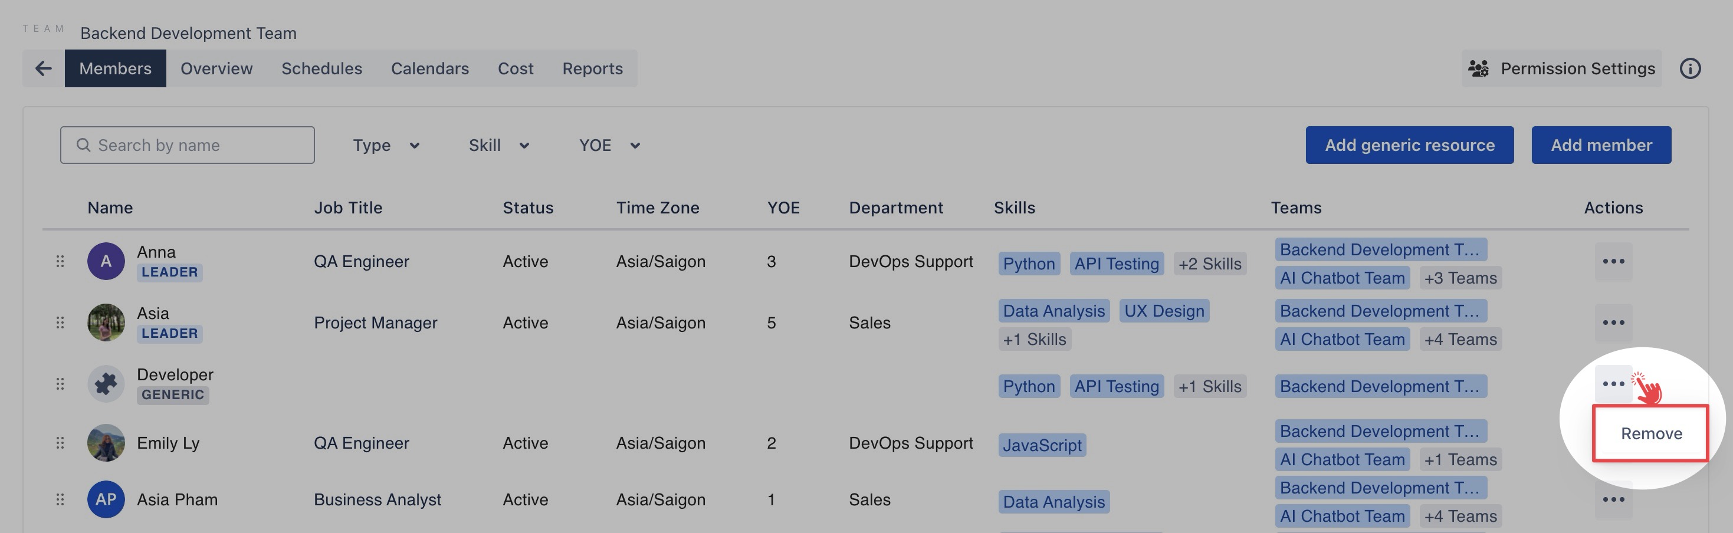Viewport: 1733px width, 533px height.
Task: Click Asia Pham's AP avatar
Action: point(106,499)
